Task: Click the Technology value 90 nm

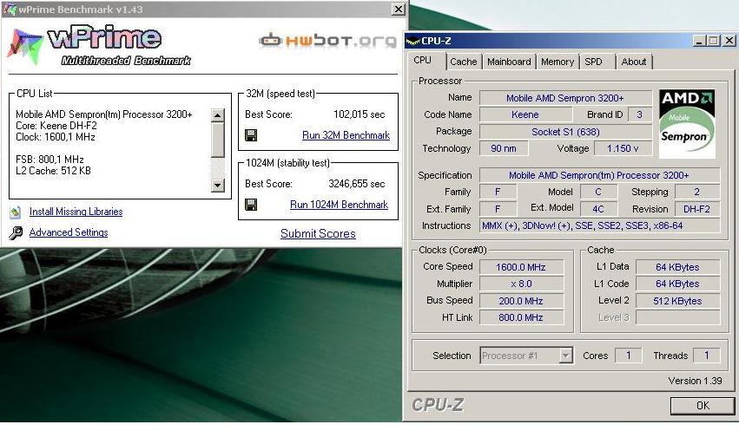Action: pos(504,148)
